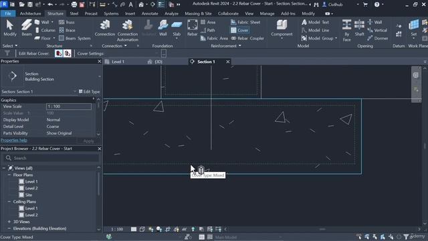Open the File menu
The width and height of the screenshot is (428, 241).
click(x=8, y=13)
